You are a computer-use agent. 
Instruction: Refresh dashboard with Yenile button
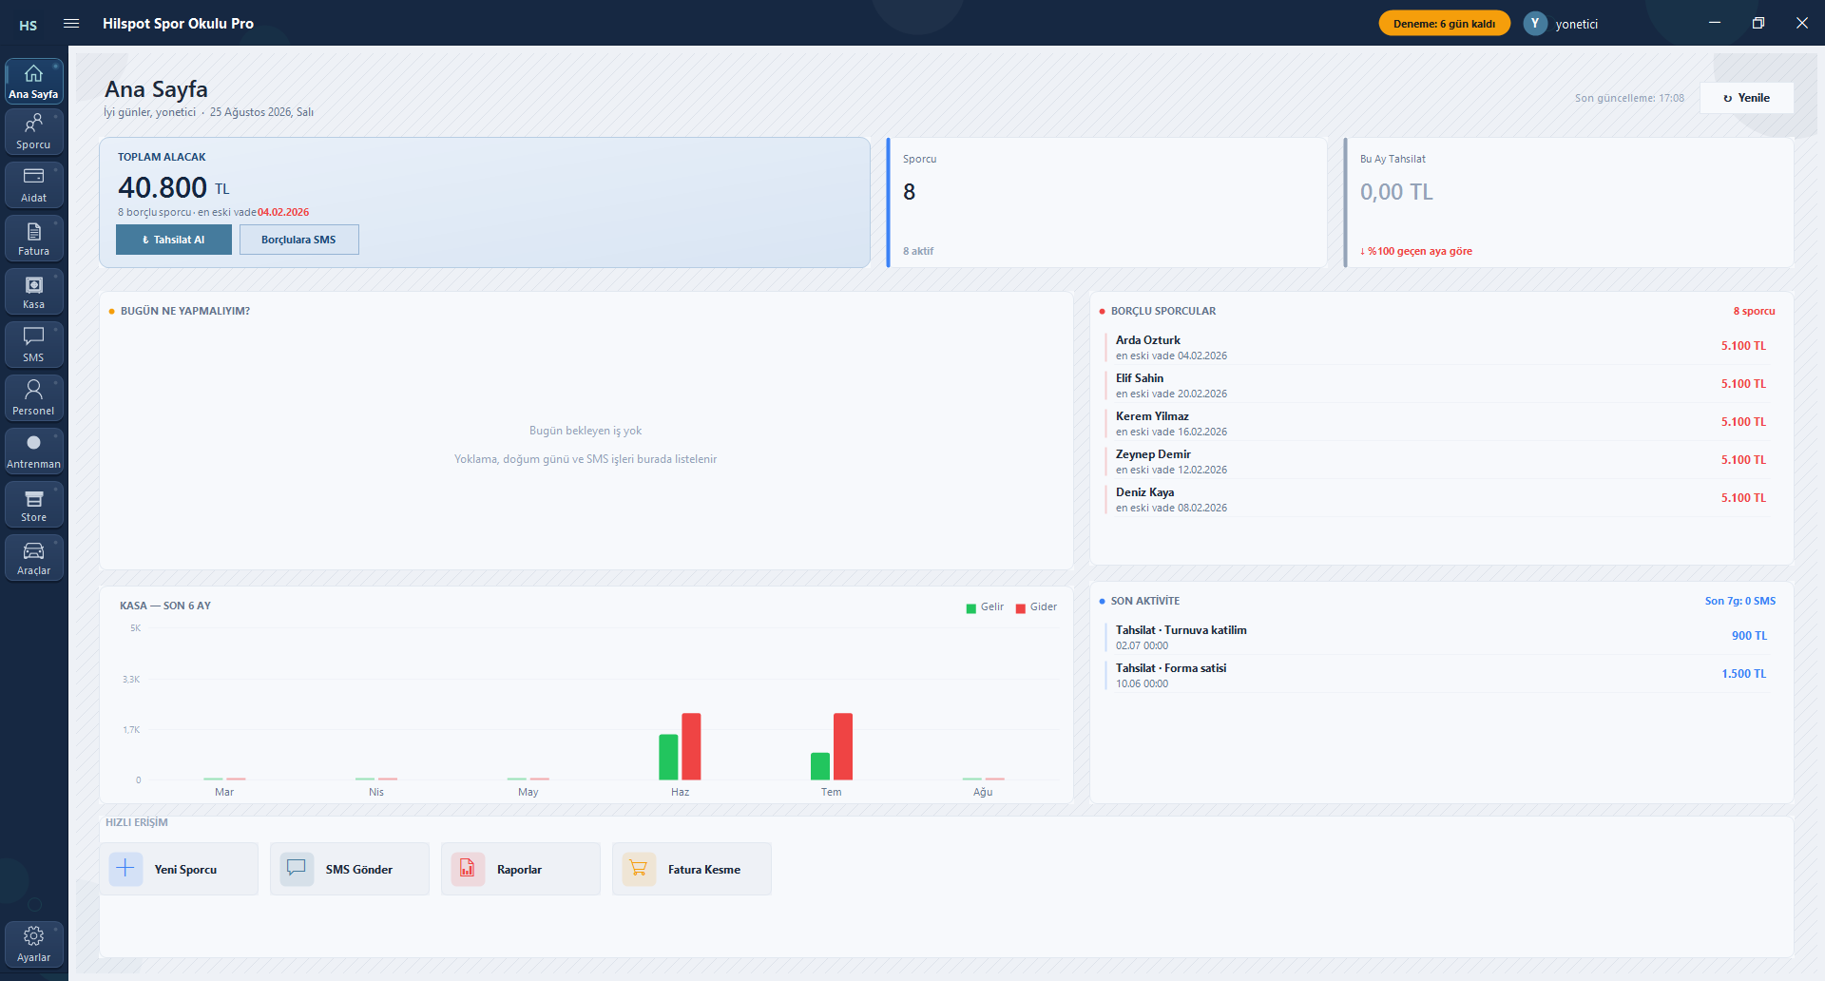coord(1747,98)
